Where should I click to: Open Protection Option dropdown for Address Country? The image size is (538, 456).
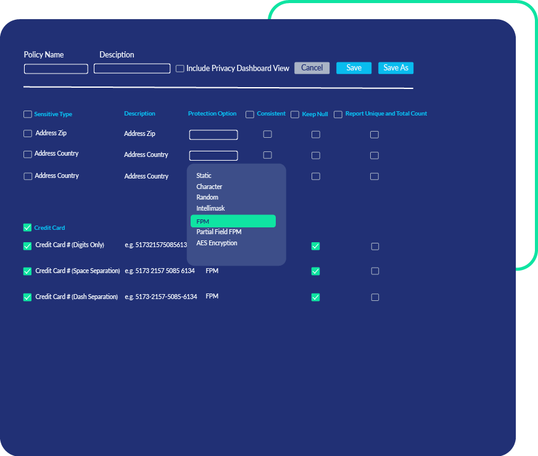click(x=213, y=155)
